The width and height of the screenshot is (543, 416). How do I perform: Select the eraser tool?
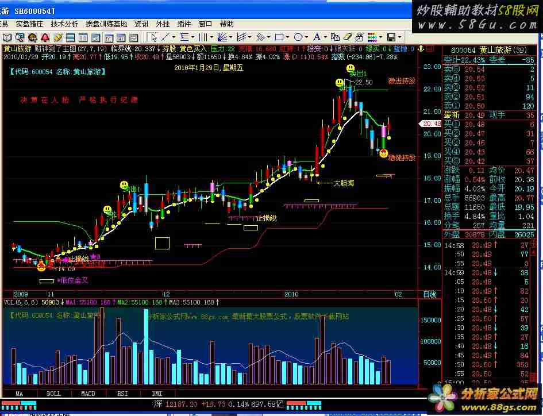pos(347,37)
